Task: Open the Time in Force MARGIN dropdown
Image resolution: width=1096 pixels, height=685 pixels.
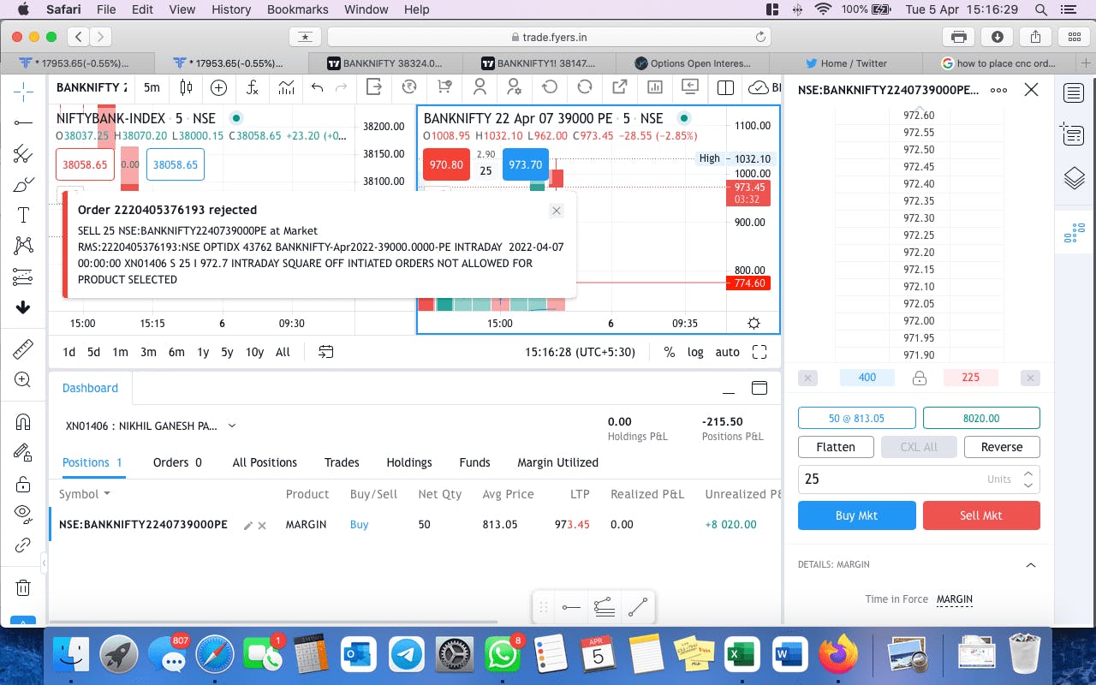Action: [954, 599]
